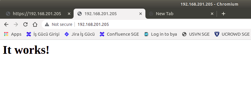Image resolution: width=251 pixels, height=107 pixels.
Task: Open a new tab with plus button
Action: 223,14
